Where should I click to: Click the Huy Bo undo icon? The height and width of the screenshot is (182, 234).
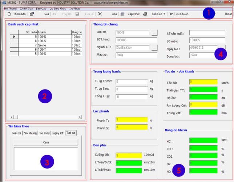coord(55,14)
